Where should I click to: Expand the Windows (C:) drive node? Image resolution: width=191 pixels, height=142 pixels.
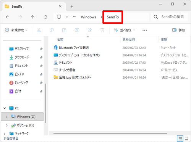click(7, 117)
